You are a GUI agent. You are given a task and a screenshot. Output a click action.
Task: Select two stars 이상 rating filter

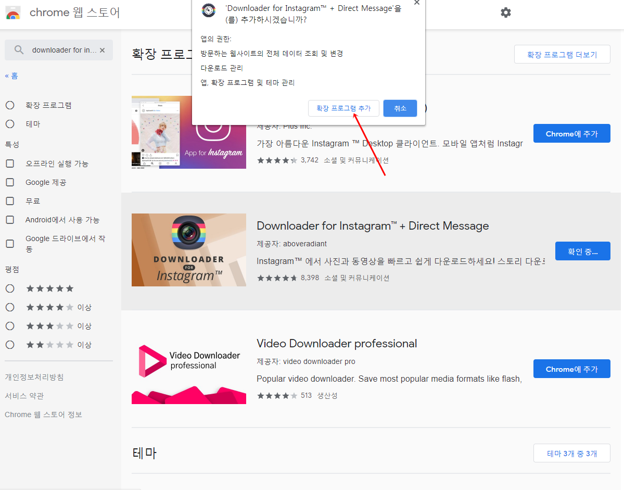coord(10,345)
